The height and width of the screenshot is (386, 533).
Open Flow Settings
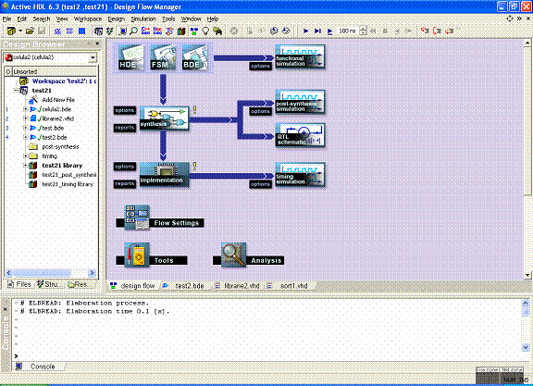pos(160,219)
